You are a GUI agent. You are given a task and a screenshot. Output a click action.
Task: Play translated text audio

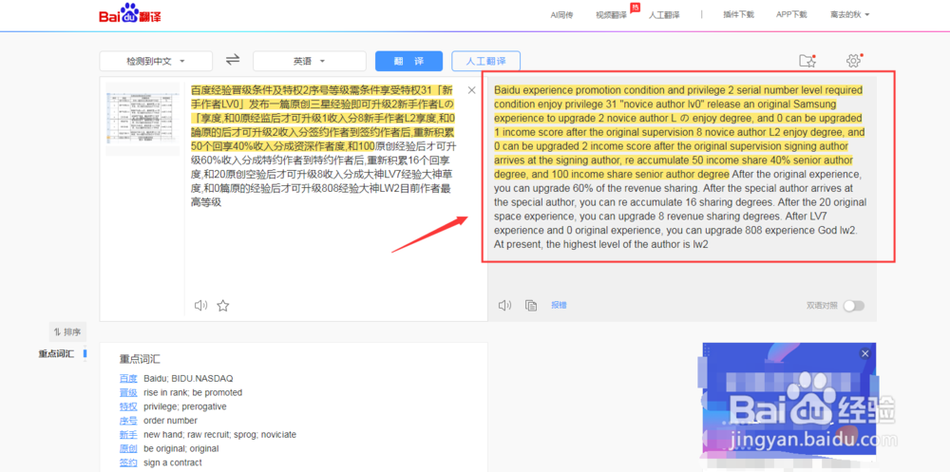504,306
